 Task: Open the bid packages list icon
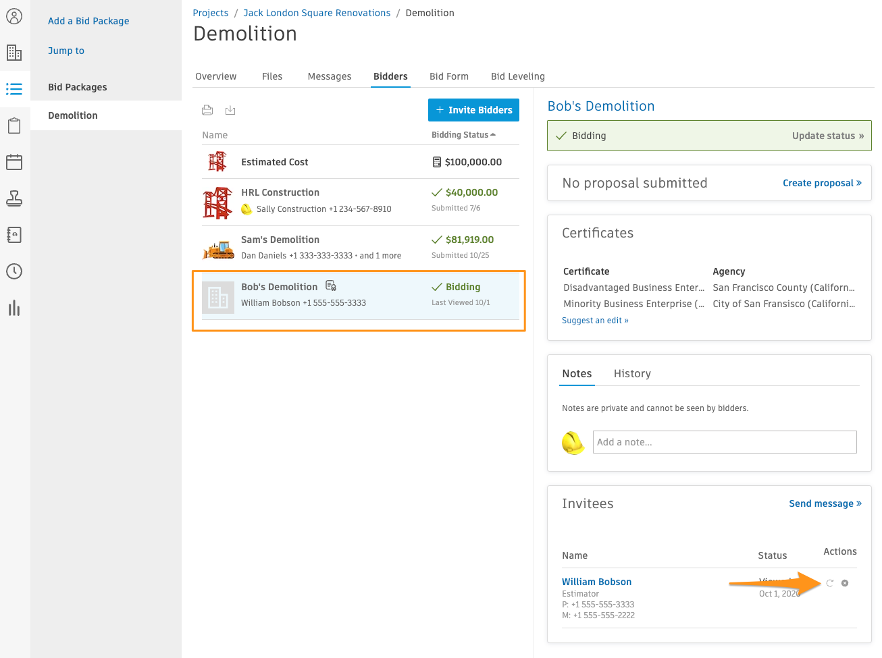tap(14, 88)
